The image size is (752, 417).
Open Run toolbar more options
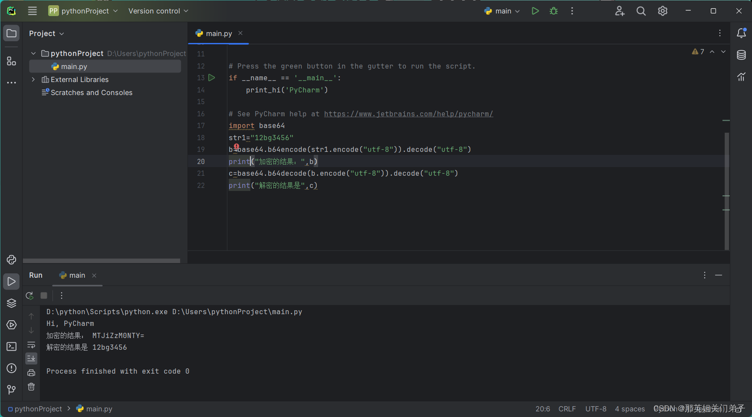coord(62,296)
